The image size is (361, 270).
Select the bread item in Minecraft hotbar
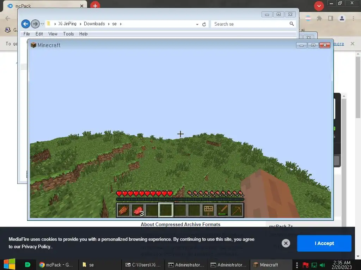(x=124, y=210)
